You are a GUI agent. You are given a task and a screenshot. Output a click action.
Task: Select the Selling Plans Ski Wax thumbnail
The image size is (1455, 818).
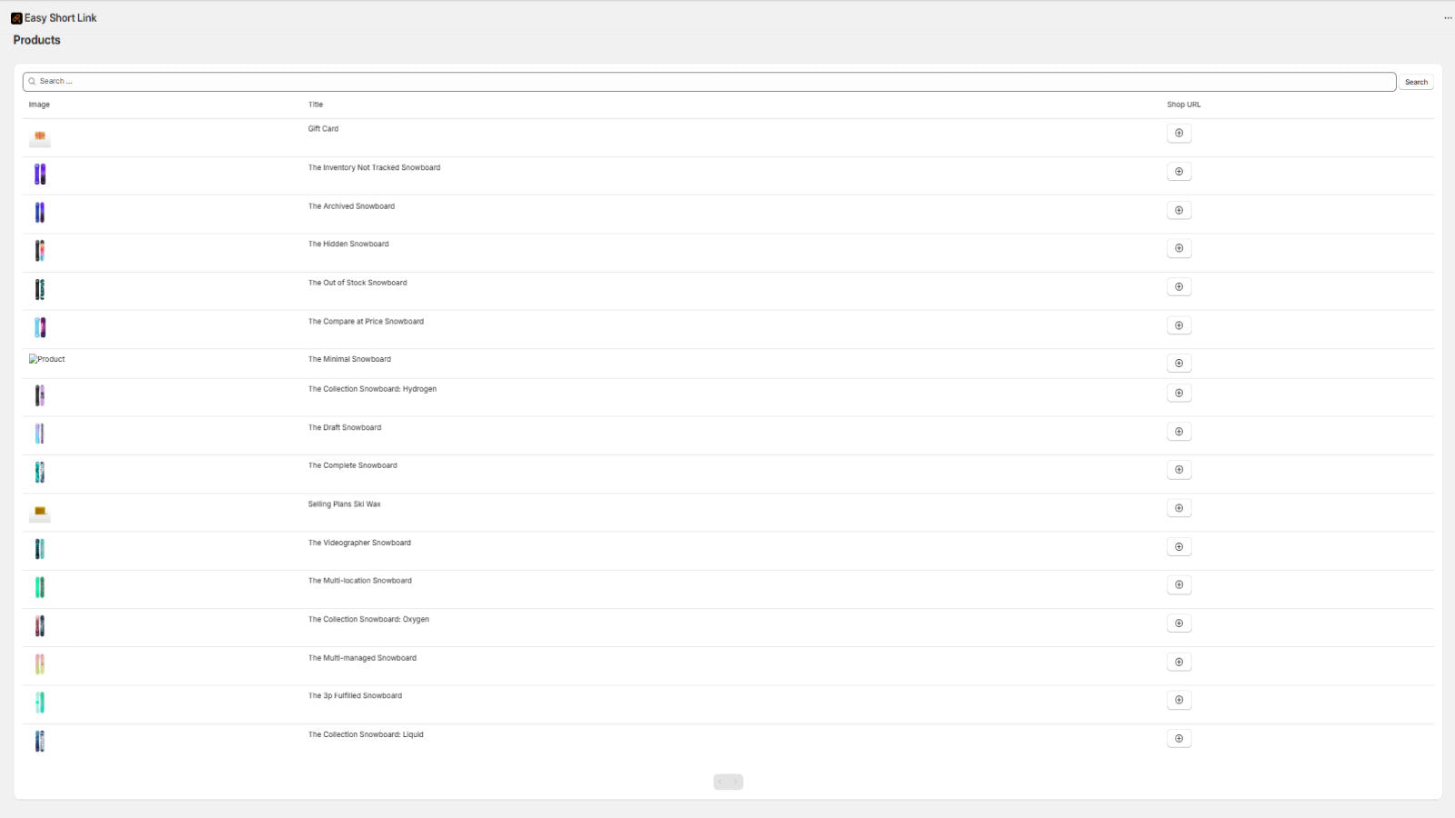tap(40, 513)
